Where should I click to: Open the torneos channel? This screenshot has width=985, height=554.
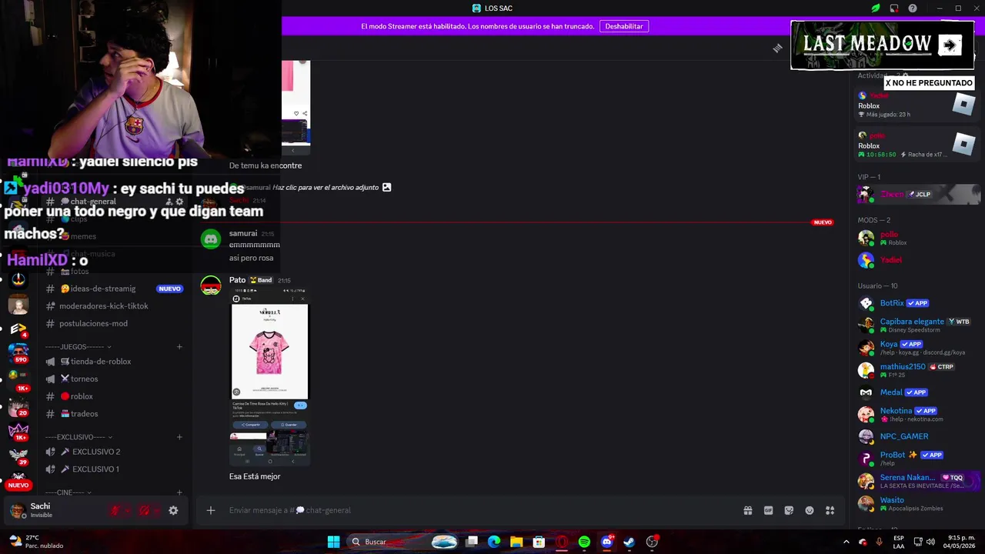(115, 379)
